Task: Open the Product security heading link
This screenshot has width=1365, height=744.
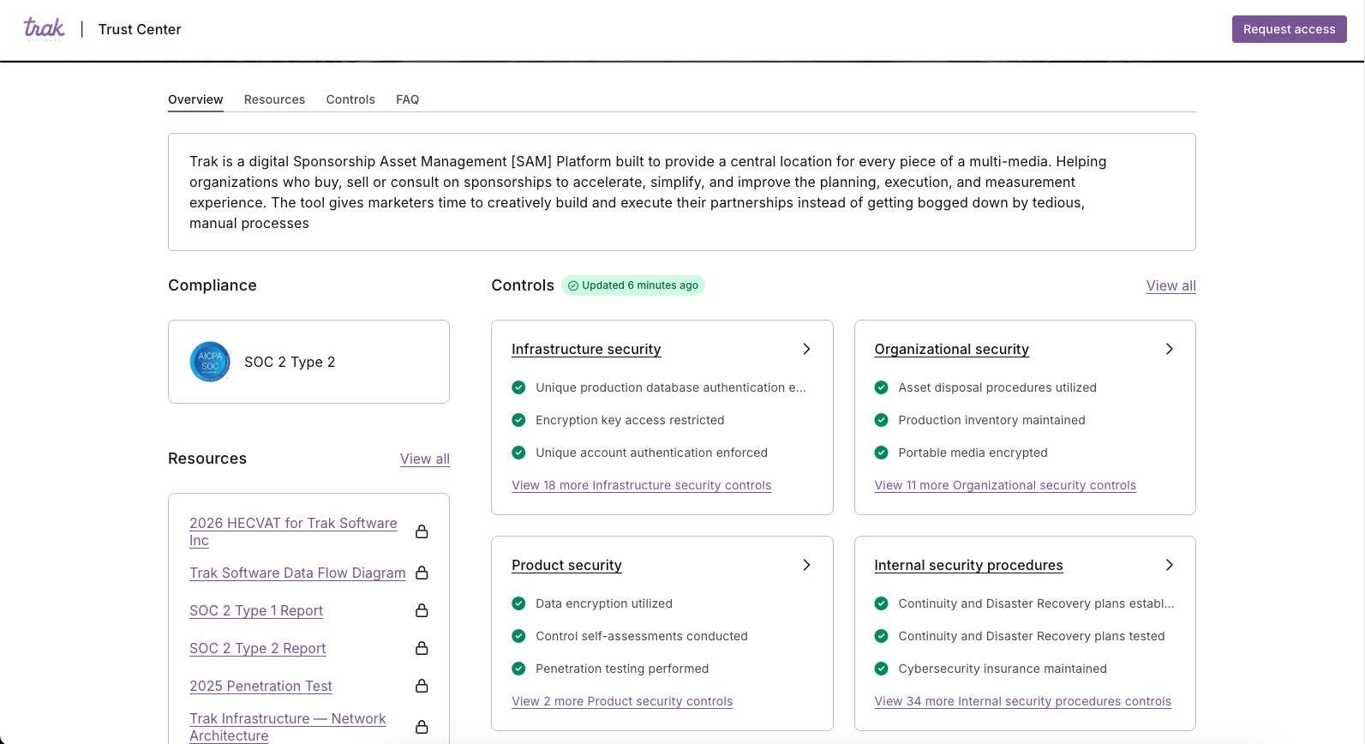Action: 566,565
